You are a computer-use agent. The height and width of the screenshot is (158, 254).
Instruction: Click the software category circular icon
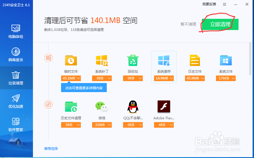click(x=48, y=104)
